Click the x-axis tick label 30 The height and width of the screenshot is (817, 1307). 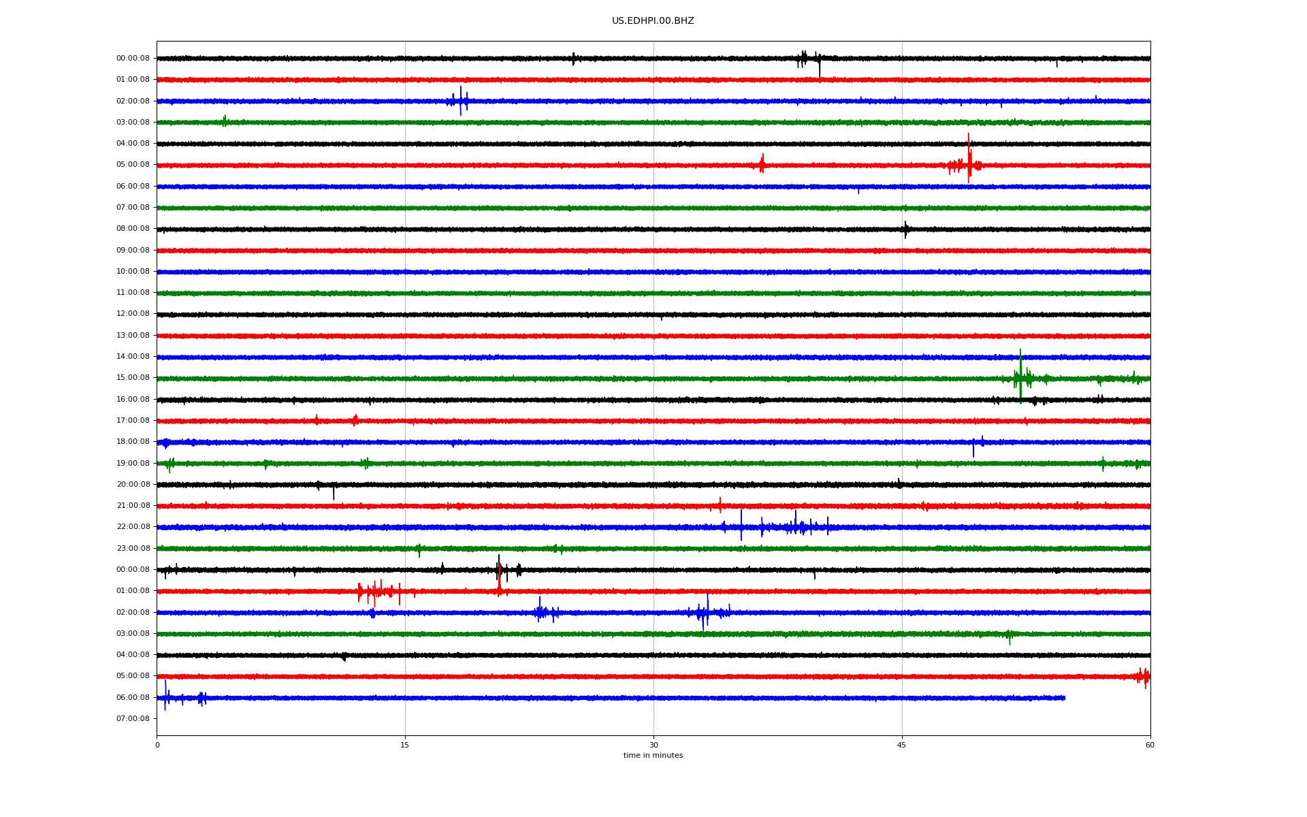pos(653,745)
